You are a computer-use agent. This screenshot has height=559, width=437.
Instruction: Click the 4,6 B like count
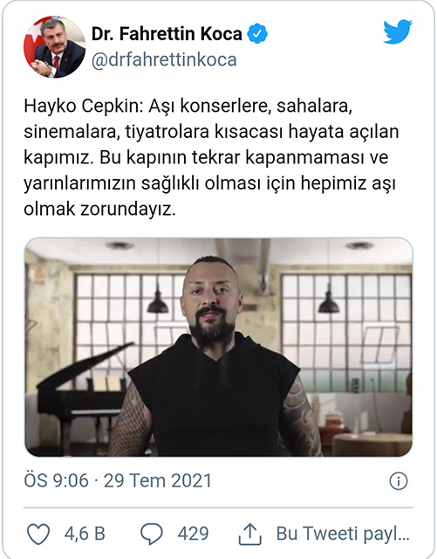pos(85,534)
